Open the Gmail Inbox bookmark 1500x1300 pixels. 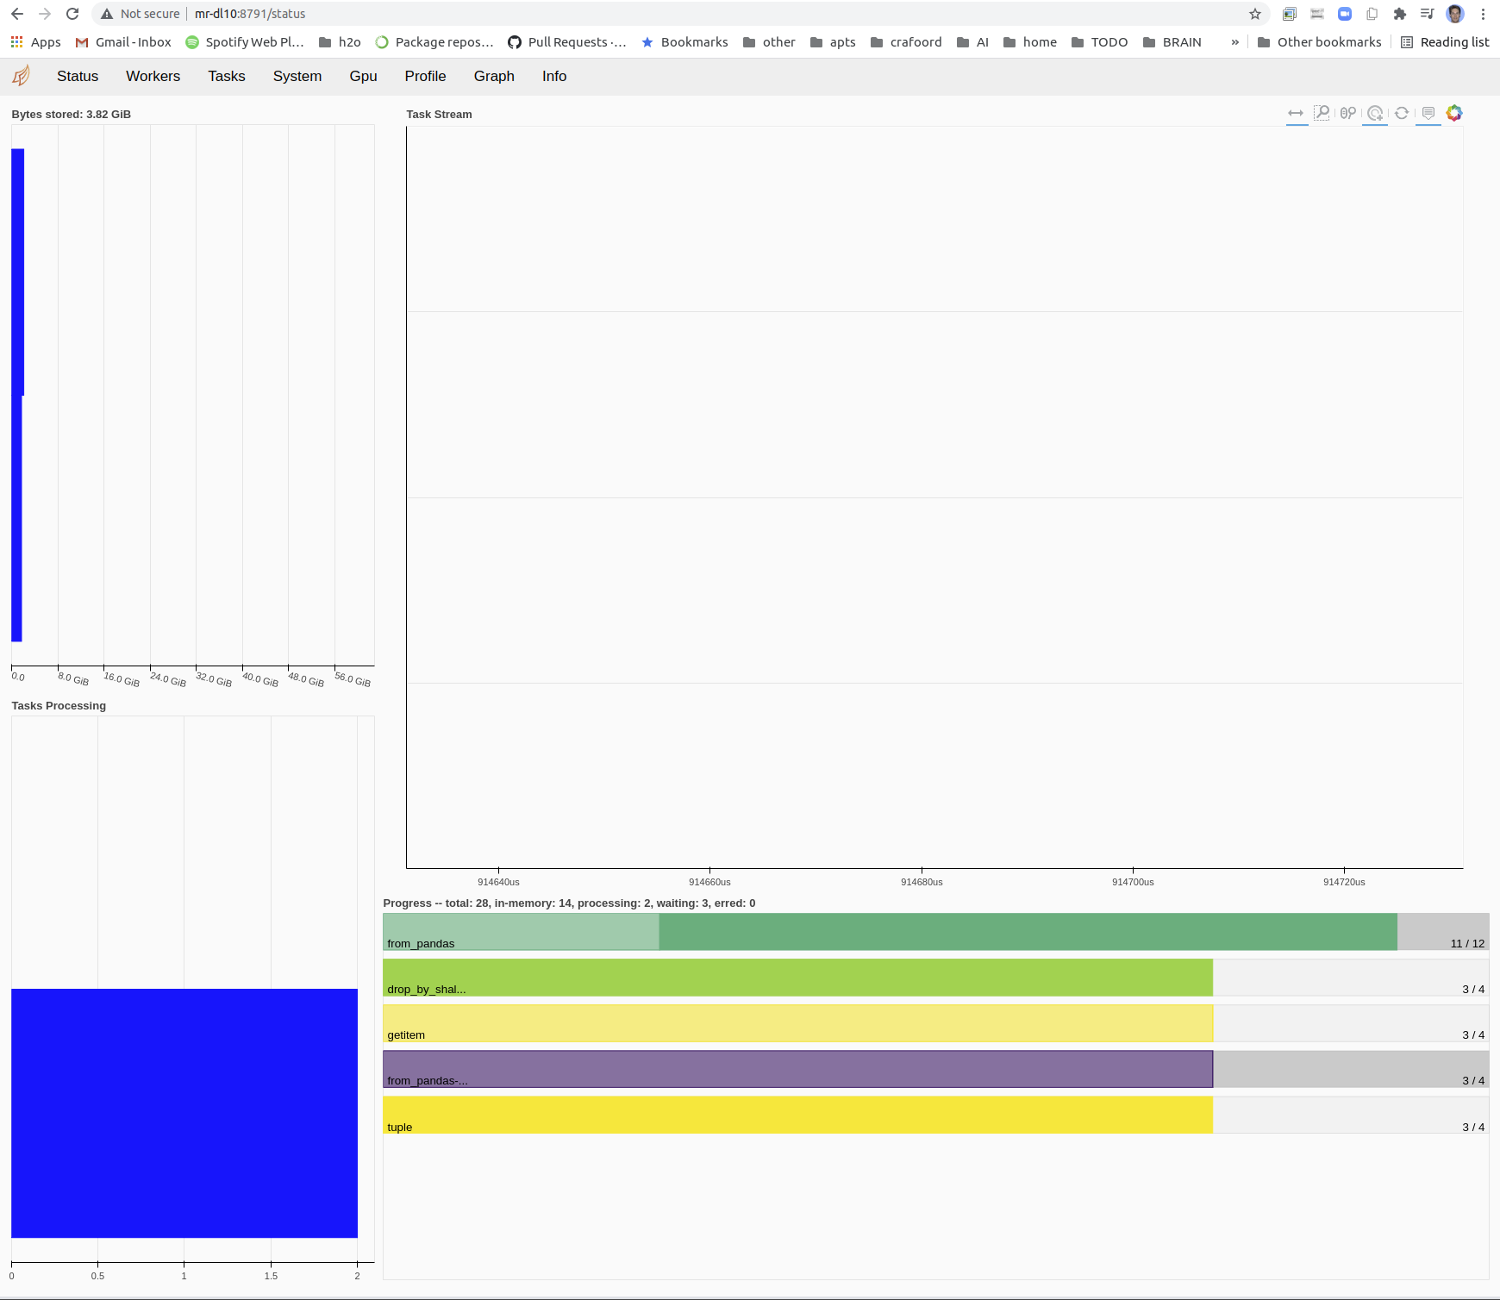(x=123, y=41)
